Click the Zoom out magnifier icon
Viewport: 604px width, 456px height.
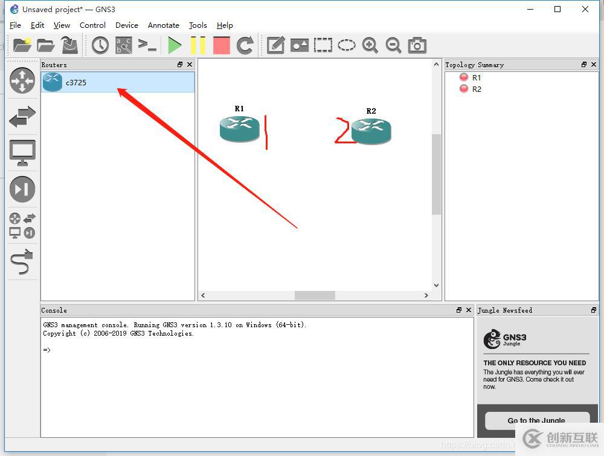393,45
